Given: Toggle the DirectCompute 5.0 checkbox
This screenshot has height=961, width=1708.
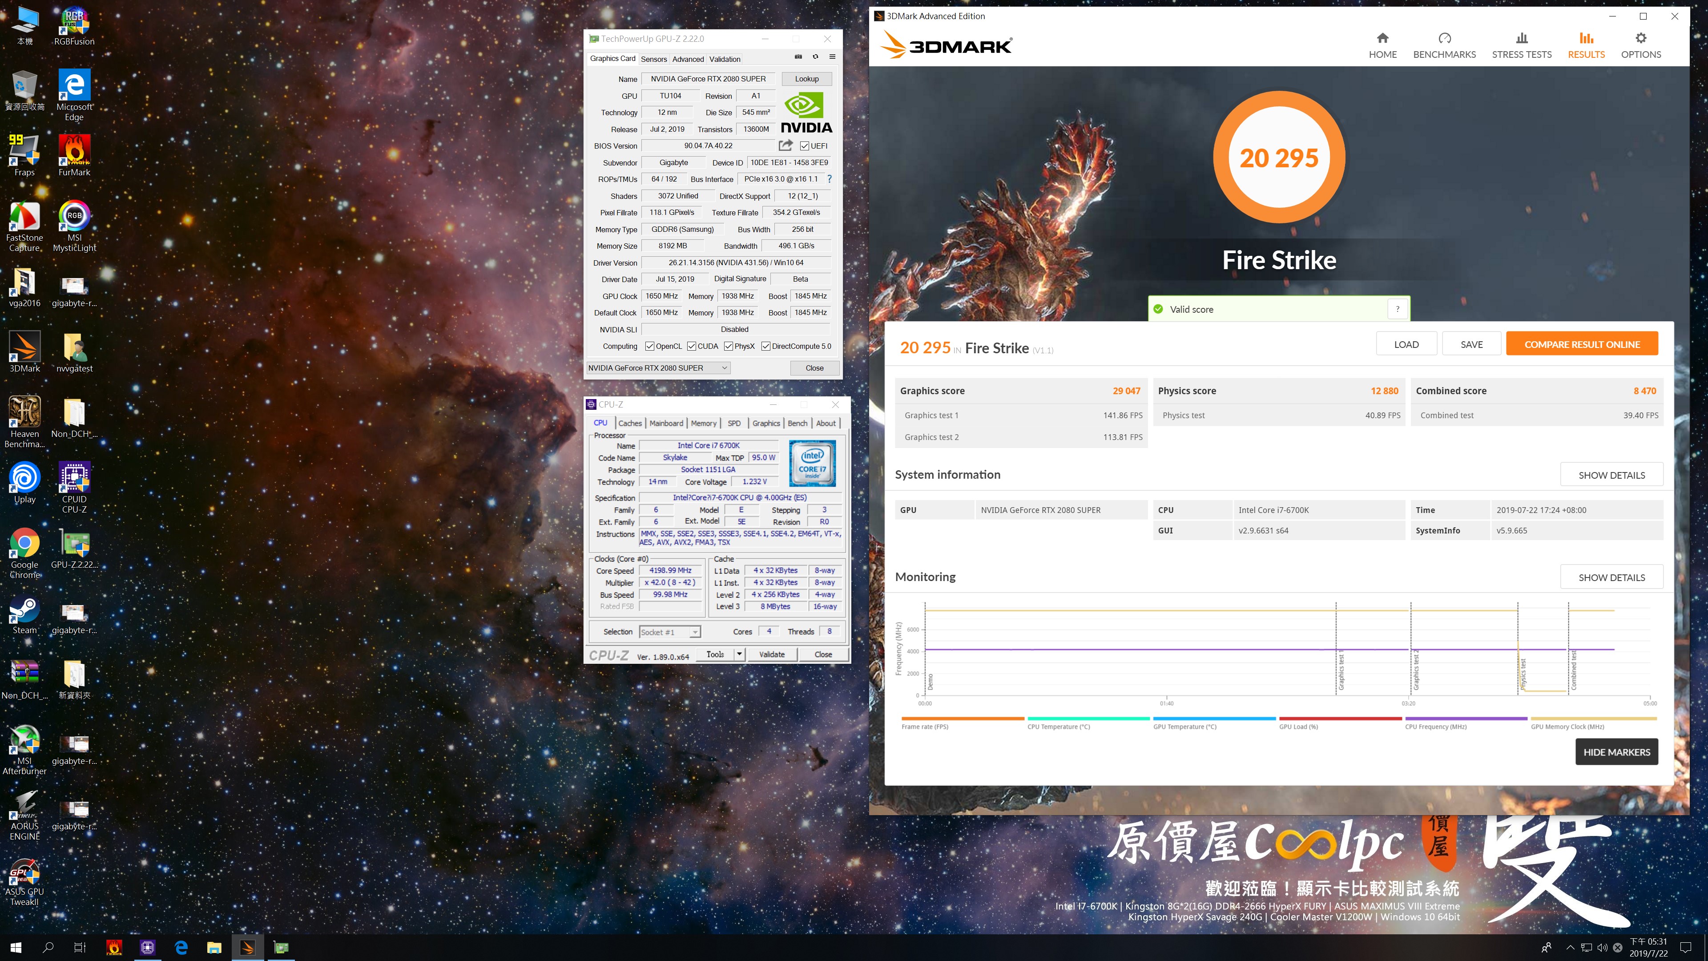Looking at the screenshot, I should (x=766, y=346).
